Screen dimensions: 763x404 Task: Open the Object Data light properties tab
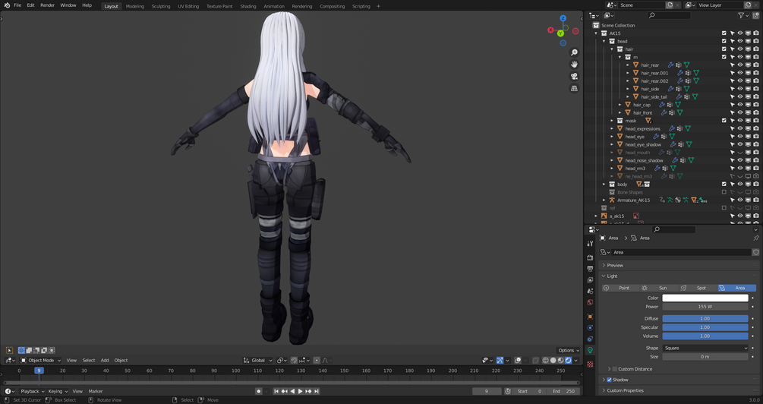(590, 350)
